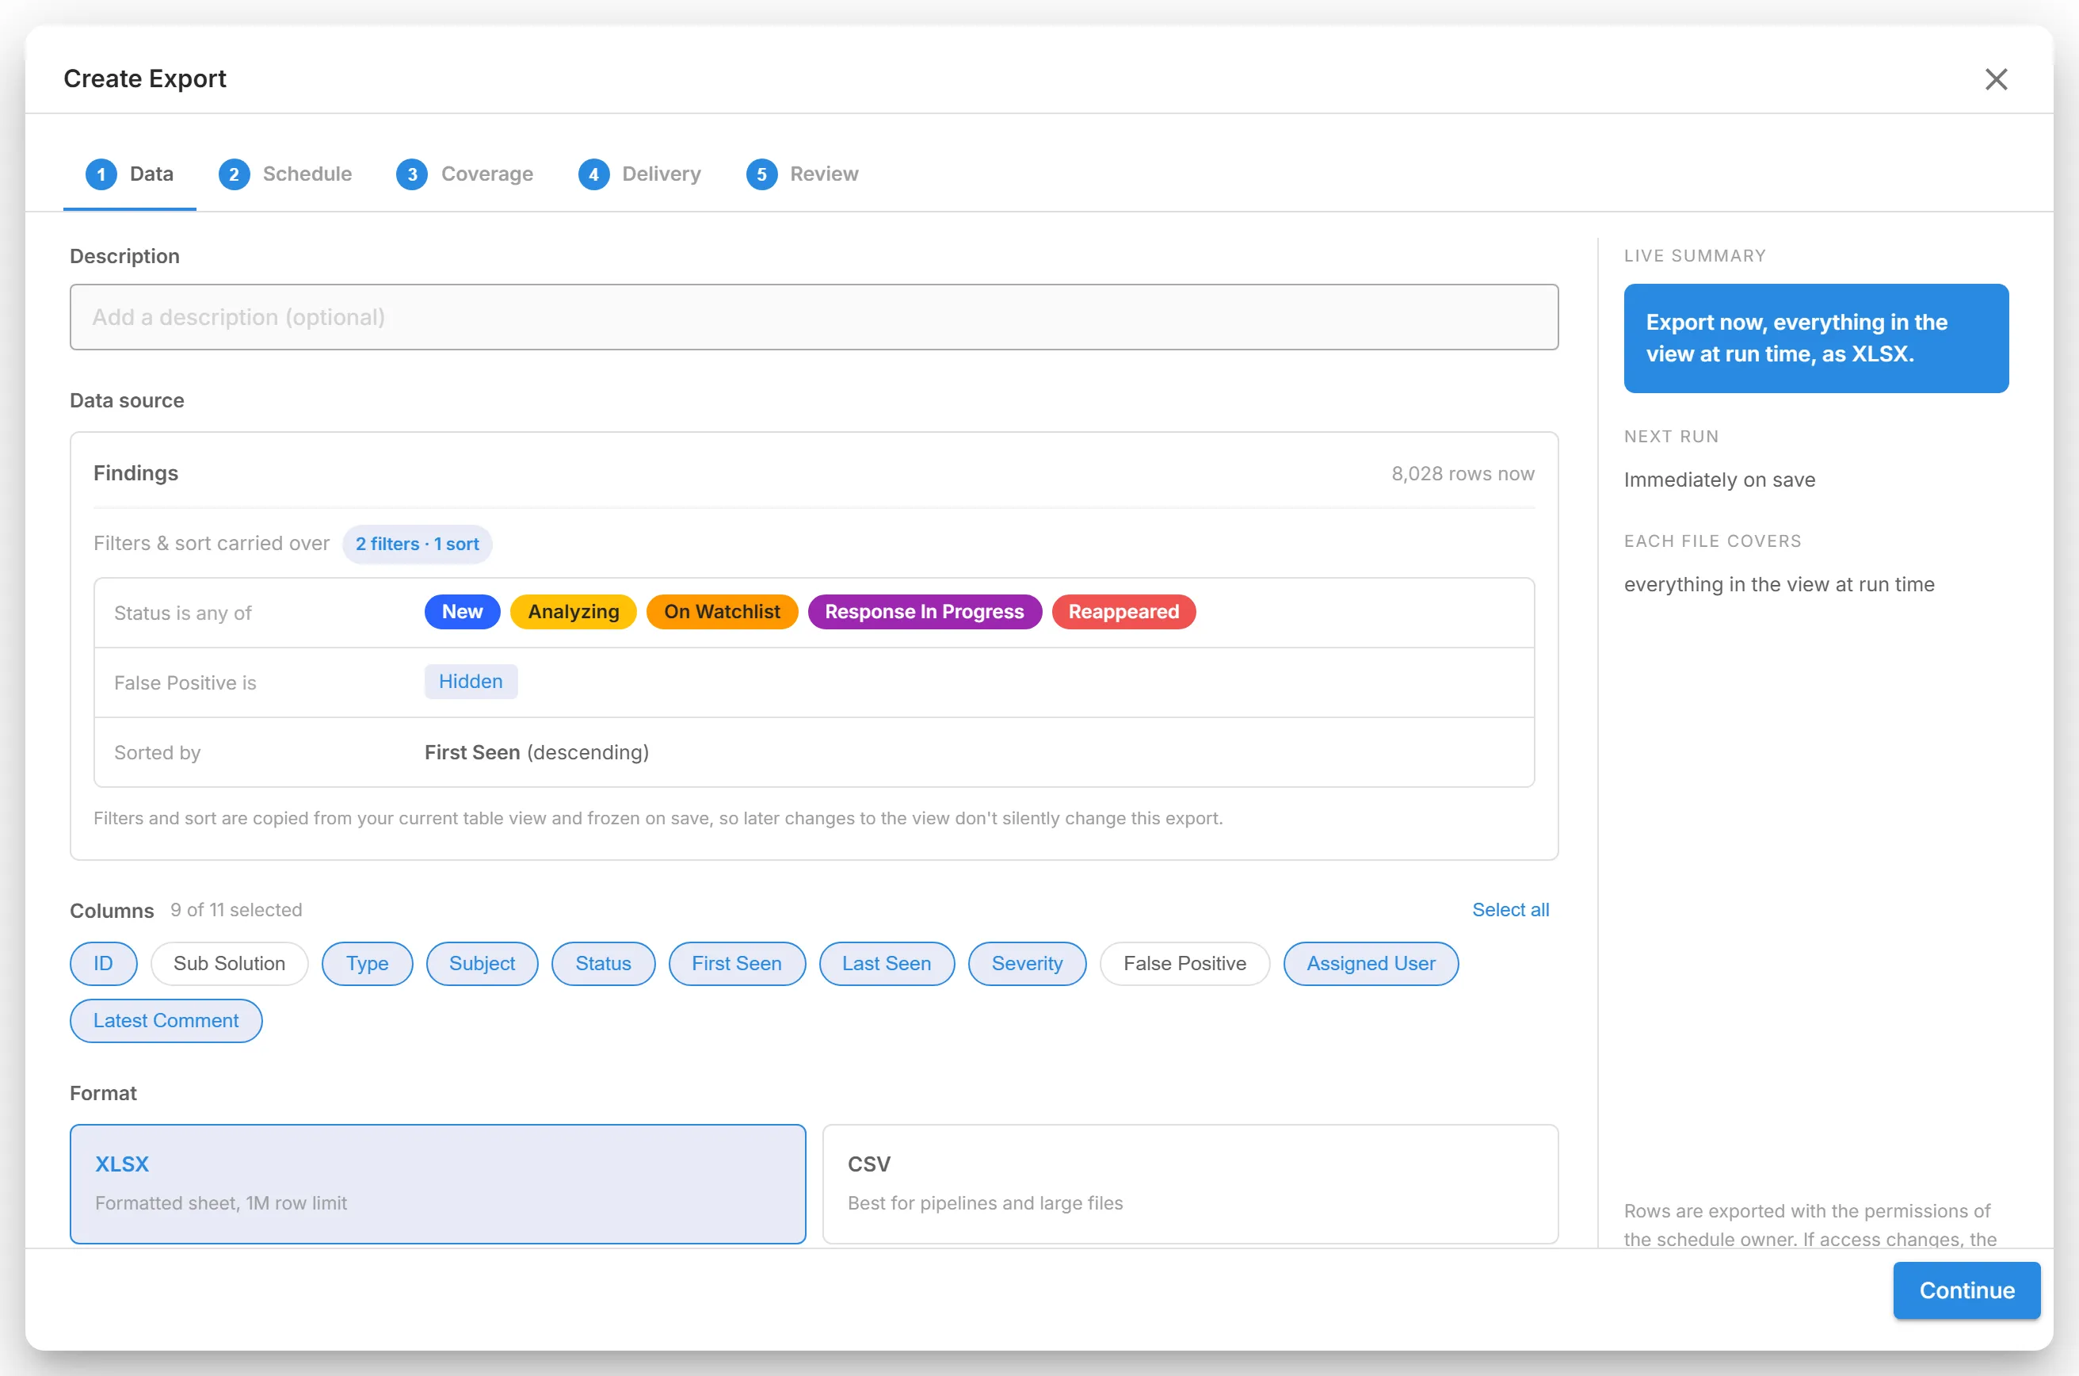Click the Hidden false positive chip

tap(470, 681)
